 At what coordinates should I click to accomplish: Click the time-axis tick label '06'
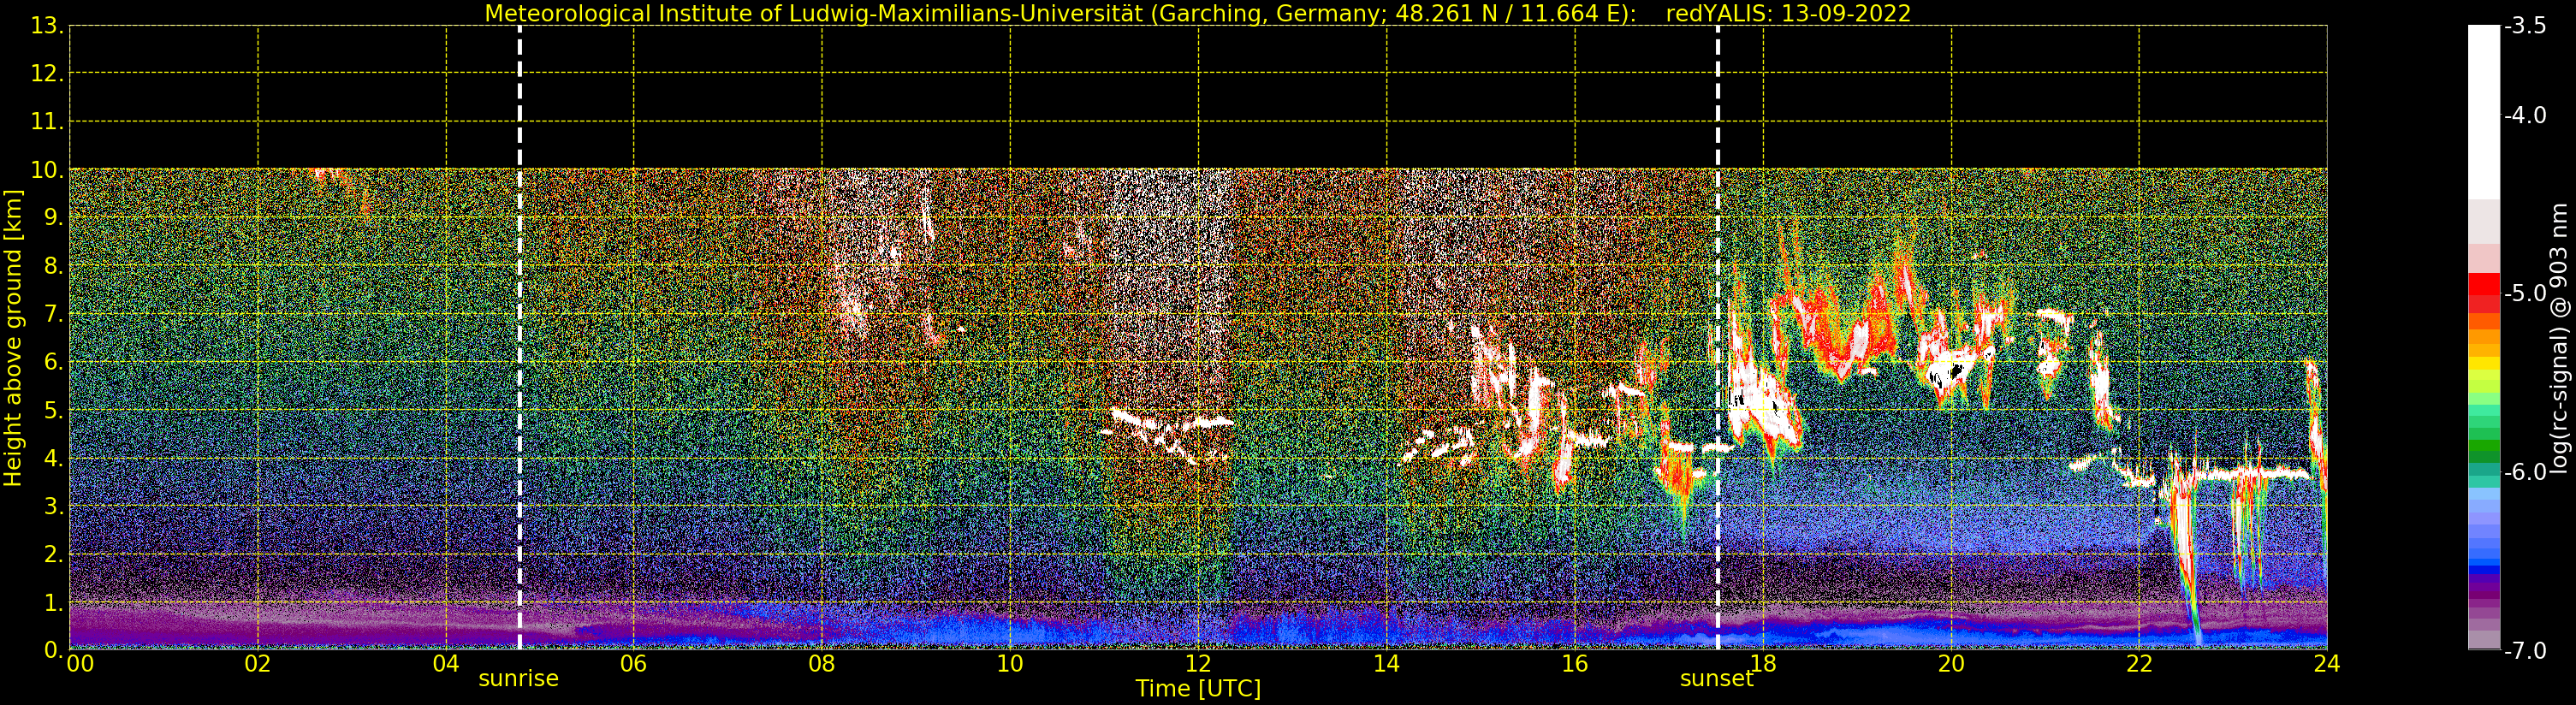pyautogui.click(x=634, y=664)
